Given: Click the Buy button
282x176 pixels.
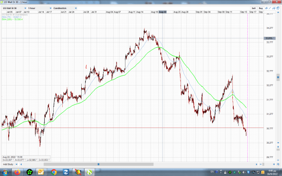Looking at the screenshot, I should click(261, 8).
